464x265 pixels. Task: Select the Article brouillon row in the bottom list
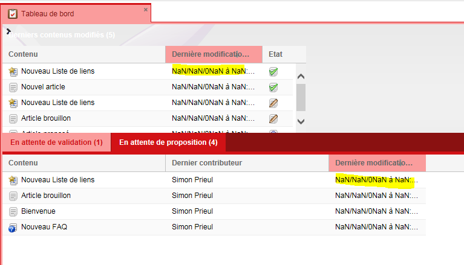coord(46,196)
